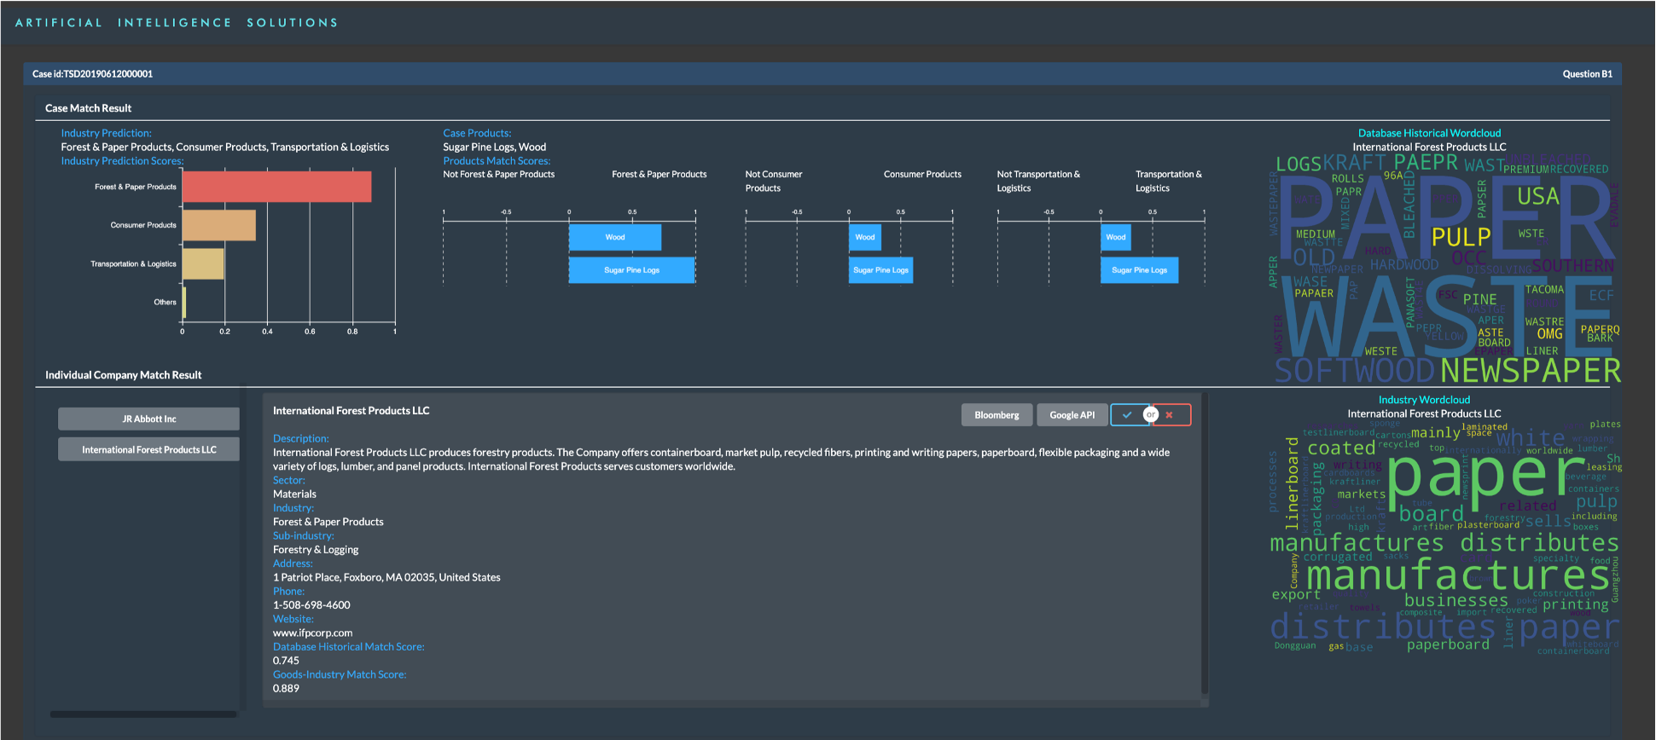Open Bloomberg lookup for the company
This screenshot has height=740, width=1656.
997,415
